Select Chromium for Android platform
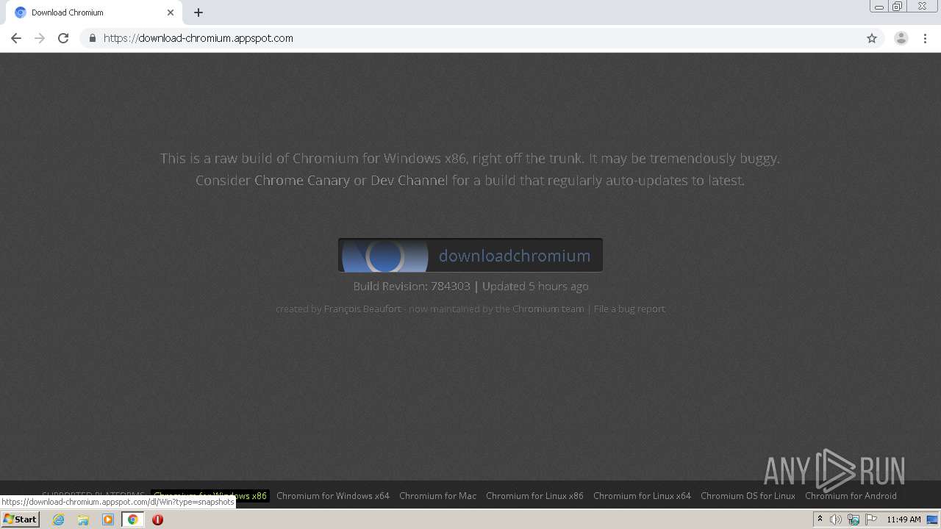This screenshot has width=941, height=529. point(851,496)
